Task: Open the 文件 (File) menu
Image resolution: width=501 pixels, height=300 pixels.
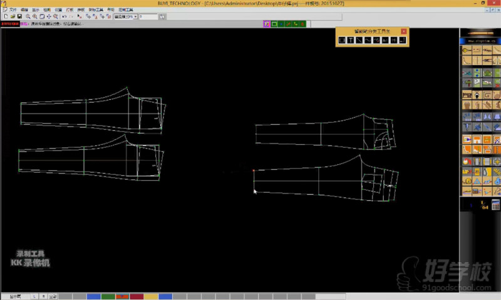Action: click(x=13, y=11)
